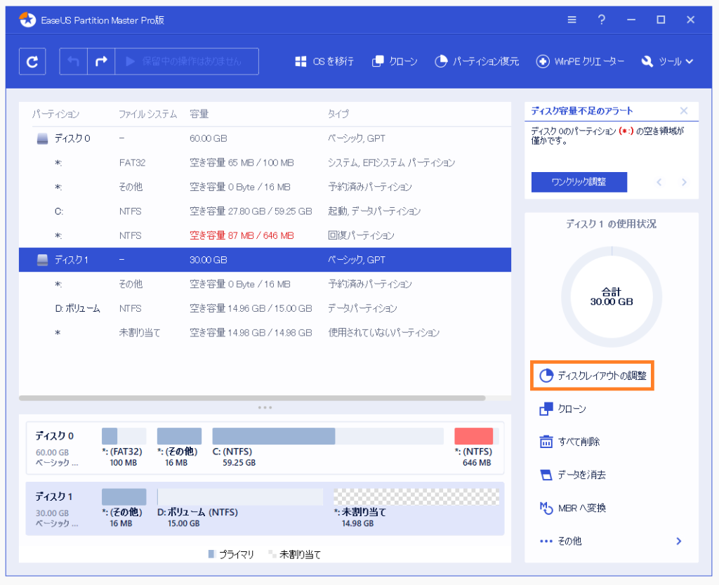This screenshot has width=719, height=585.
Task: Click the プライマリ legend swatch
Action: [x=211, y=554]
